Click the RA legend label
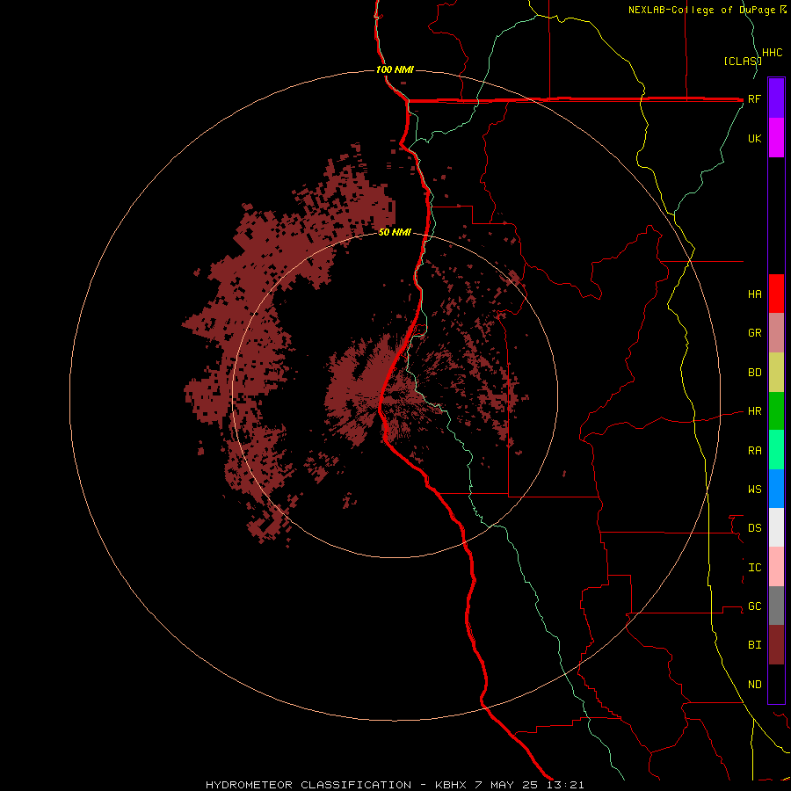Viewport: 791px width, 791px height. click(754, 451)
